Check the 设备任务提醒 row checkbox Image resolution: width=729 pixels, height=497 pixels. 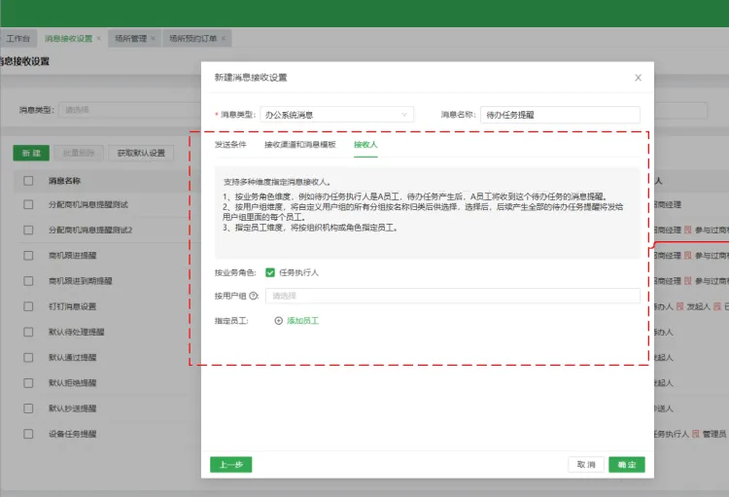click(x=28, y=434)
